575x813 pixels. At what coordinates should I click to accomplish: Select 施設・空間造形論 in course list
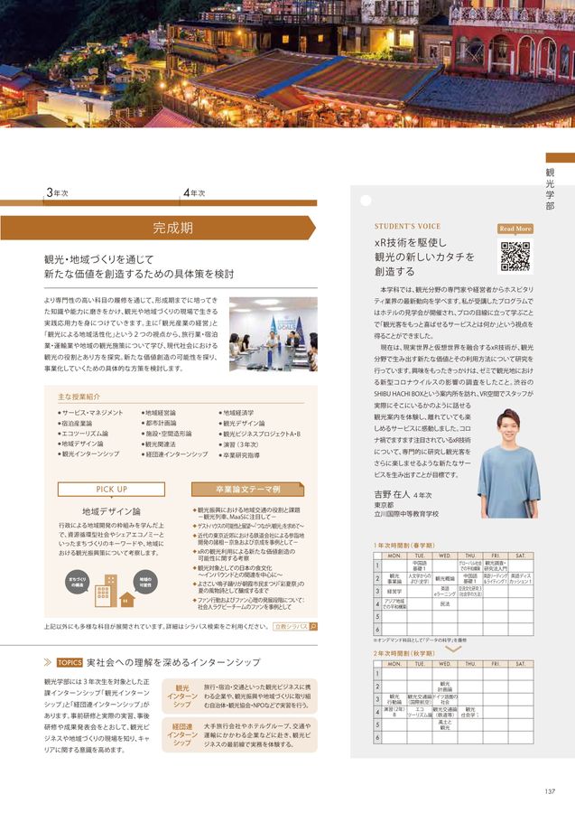point(166,434)
